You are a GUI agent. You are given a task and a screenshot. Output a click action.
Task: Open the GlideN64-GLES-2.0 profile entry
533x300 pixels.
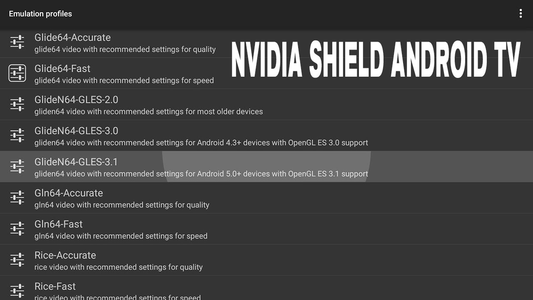[x=266, y=104]
